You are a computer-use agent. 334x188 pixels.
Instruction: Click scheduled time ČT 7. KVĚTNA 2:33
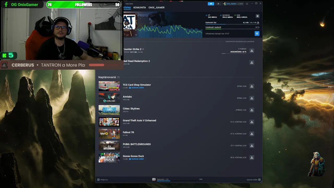[x=238, y=146]
